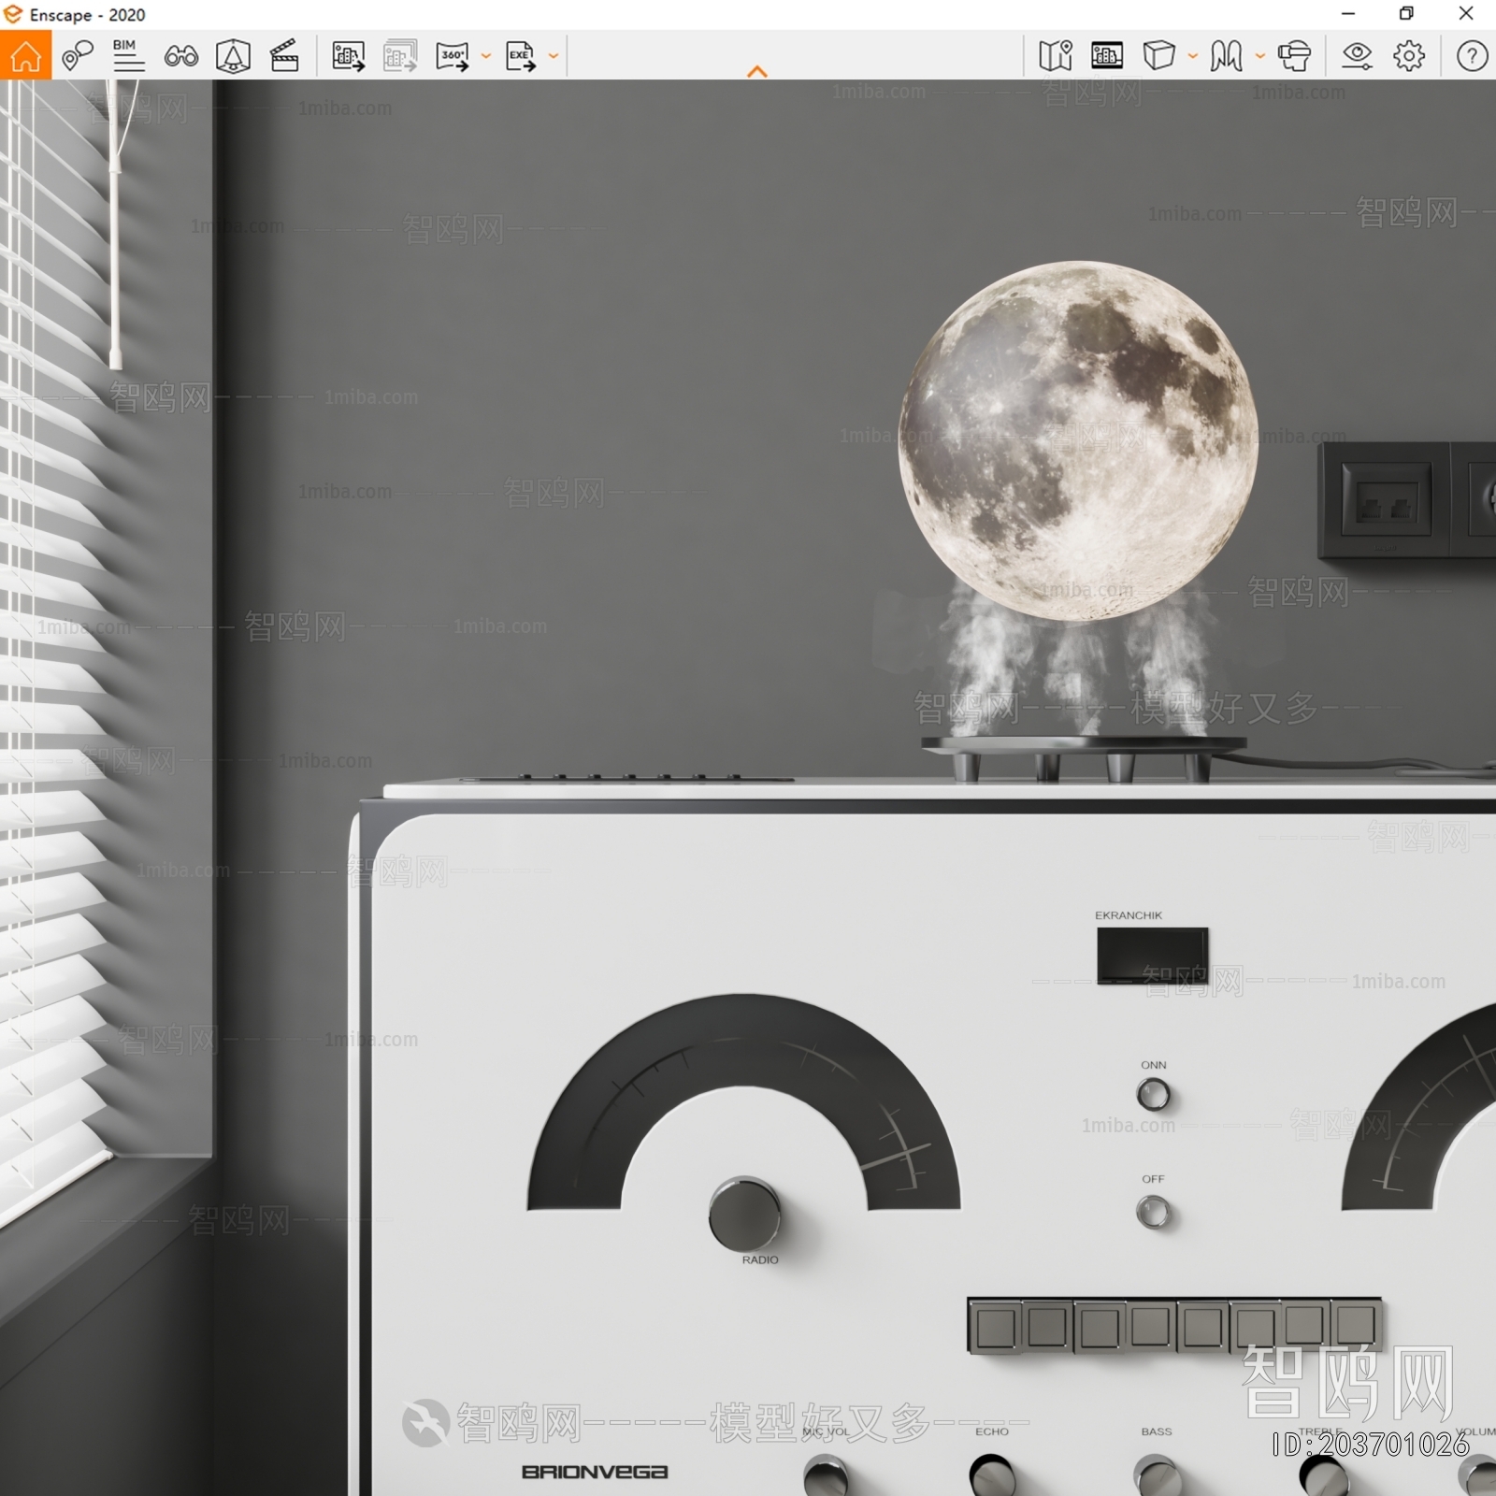This screenshot has height=1496, width=1496.
Task: Open visual settings eye icon
Action: click(1357, 56)
